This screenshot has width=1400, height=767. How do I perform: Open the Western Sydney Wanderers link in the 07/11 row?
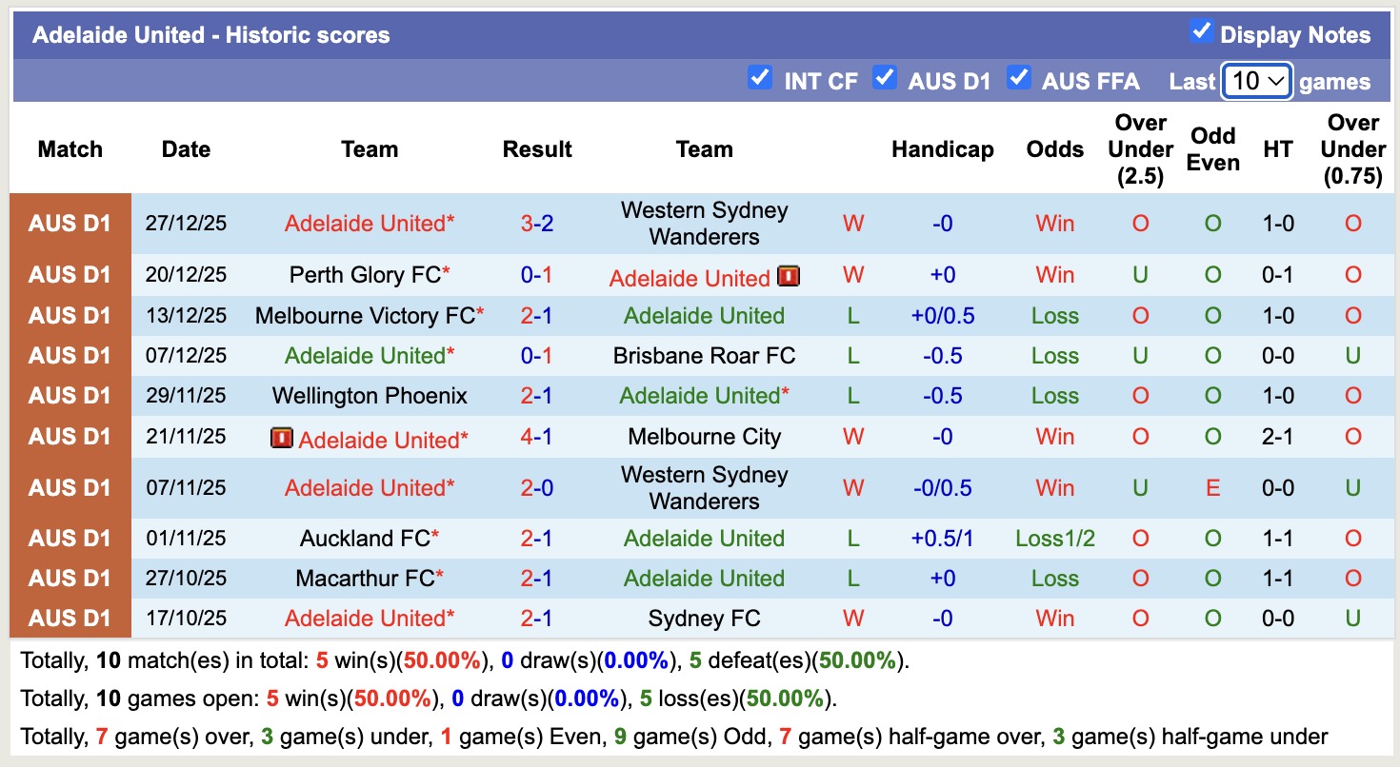pyautogui.click(x=704, y=487)
